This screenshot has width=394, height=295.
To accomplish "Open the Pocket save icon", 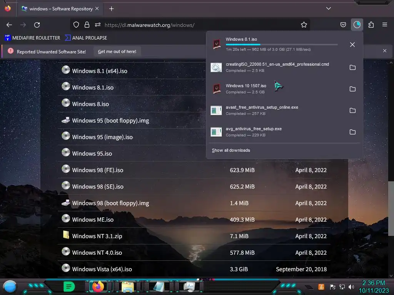I will [343, 25].
